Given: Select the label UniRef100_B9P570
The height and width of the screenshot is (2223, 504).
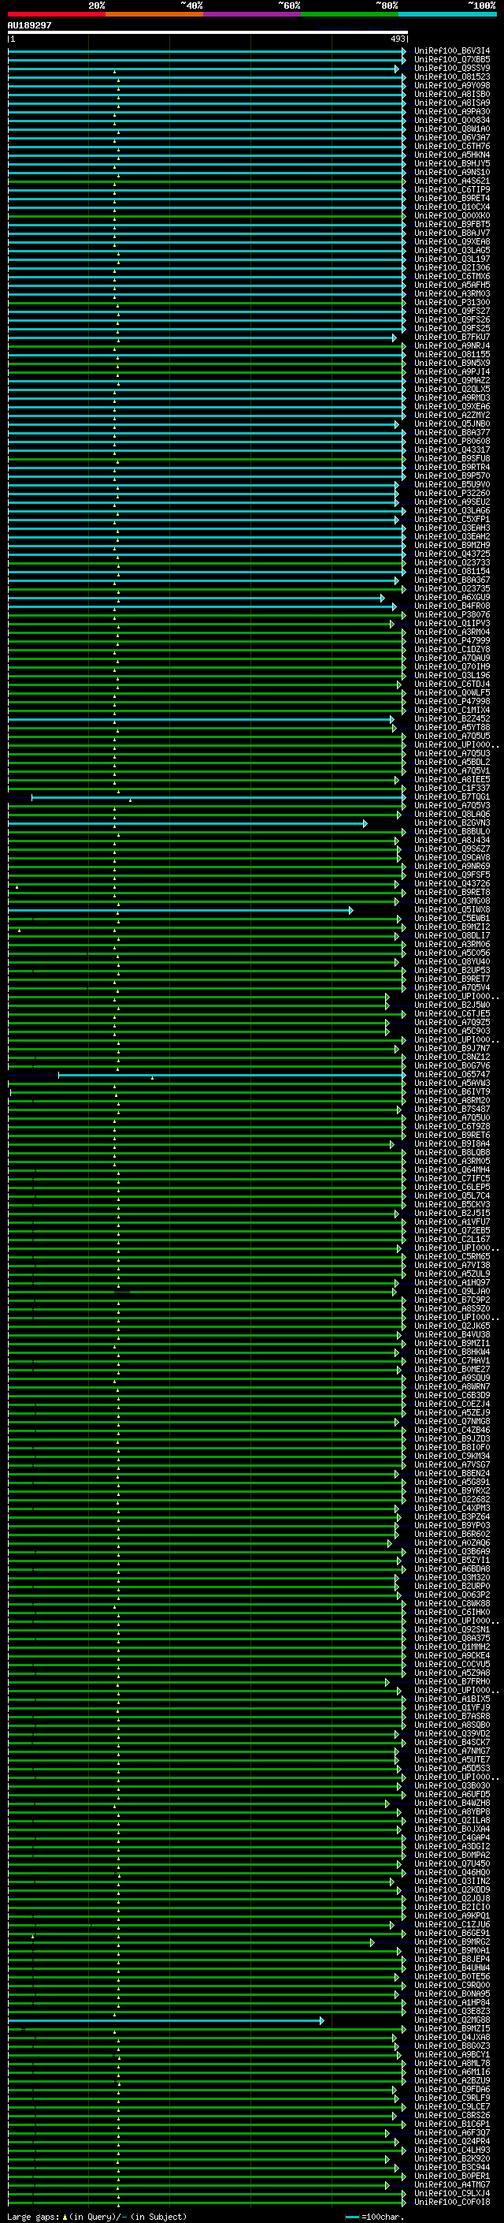Looking at the screenshot, I should [452, 476].
